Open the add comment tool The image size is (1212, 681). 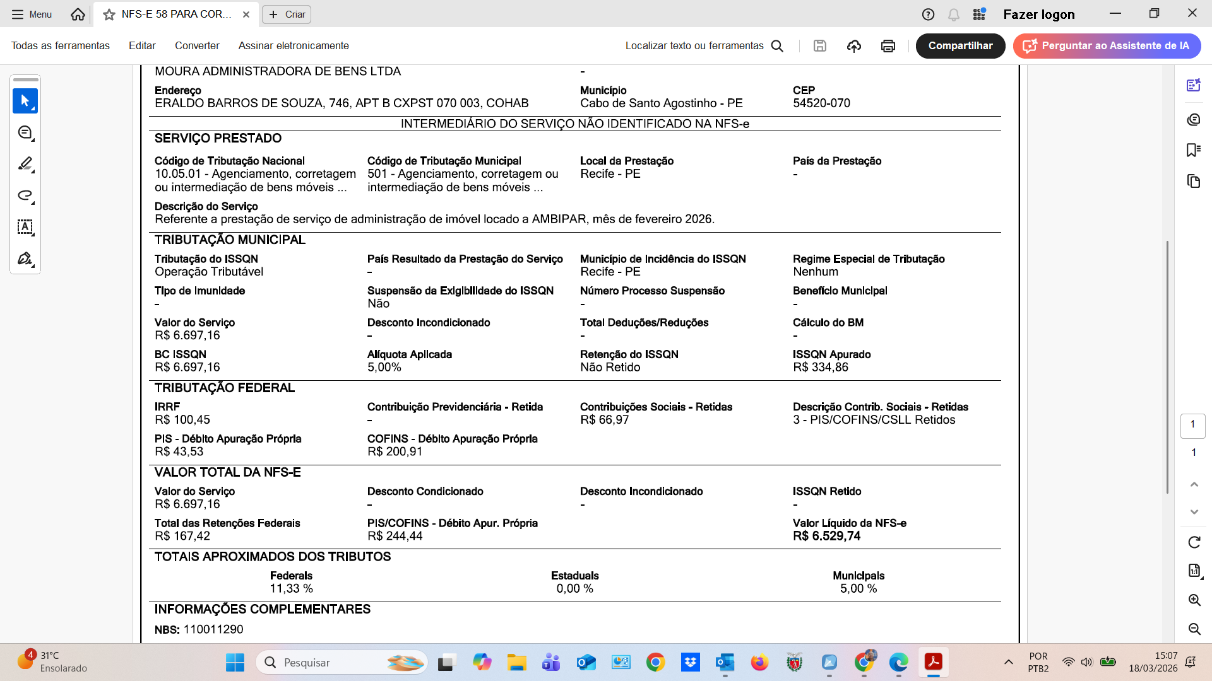tap(25, 132)
